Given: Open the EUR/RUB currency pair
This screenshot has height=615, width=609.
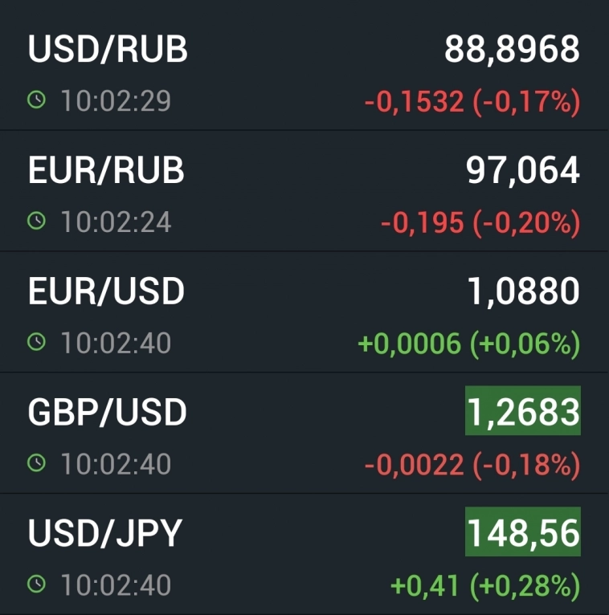Looking at the screenshot, I should click(x=106, y=170).
